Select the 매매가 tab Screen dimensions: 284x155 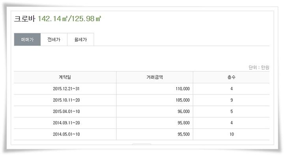[x=27, y=39]
